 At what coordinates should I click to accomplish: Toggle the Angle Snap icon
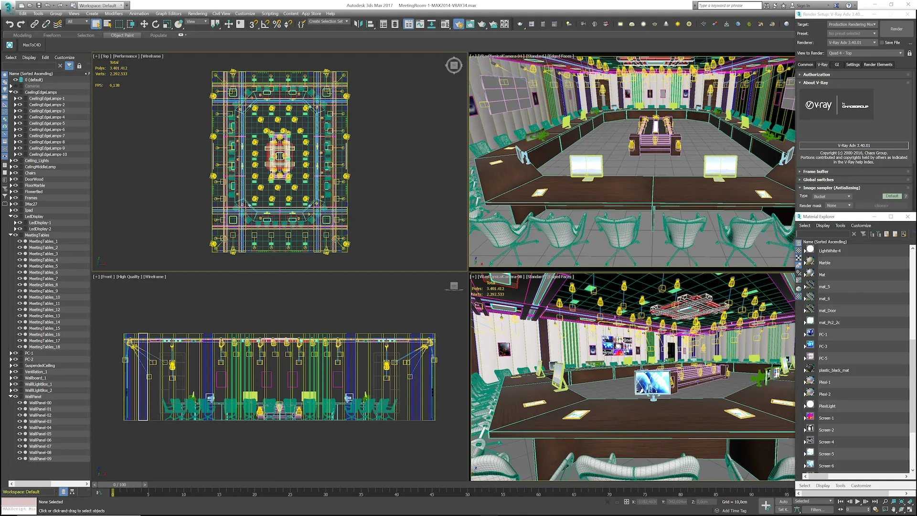pyautogui.click(x=265, y=24)
